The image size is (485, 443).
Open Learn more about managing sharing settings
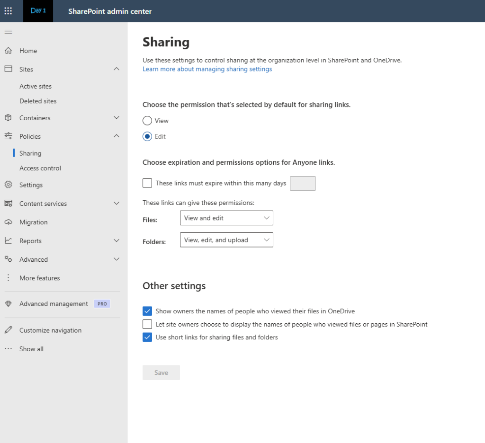coord(207,69)
